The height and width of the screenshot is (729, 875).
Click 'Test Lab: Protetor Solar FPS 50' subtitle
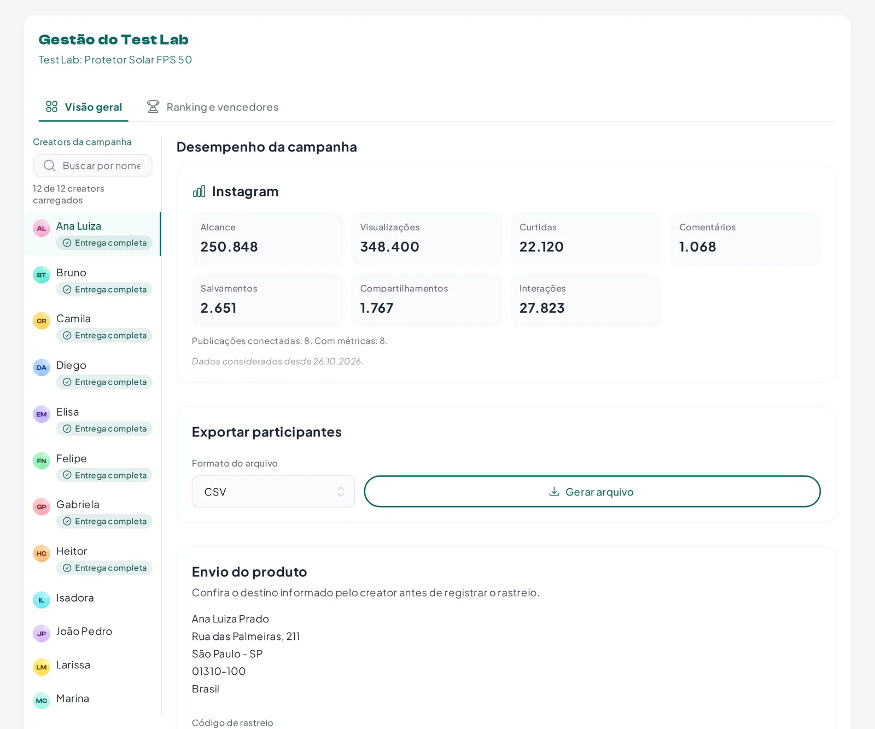click(115, 60)
